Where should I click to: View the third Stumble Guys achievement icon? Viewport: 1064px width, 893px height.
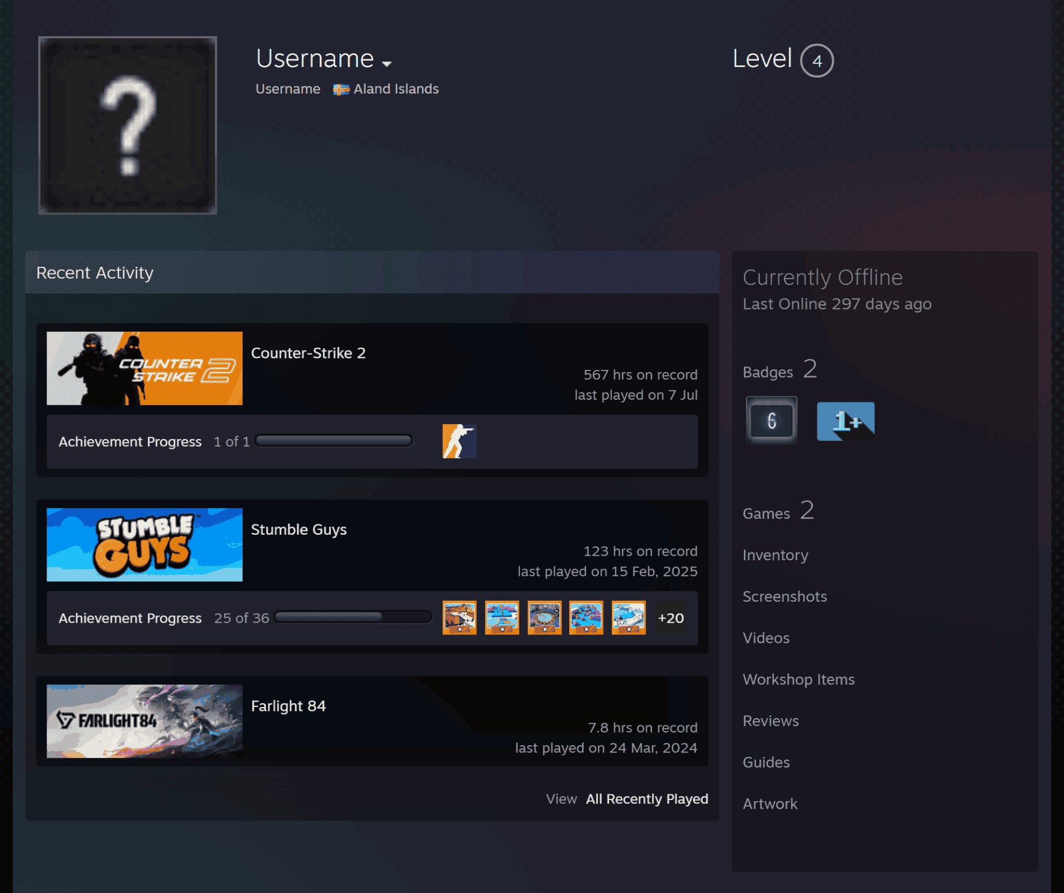click(544, 617)
